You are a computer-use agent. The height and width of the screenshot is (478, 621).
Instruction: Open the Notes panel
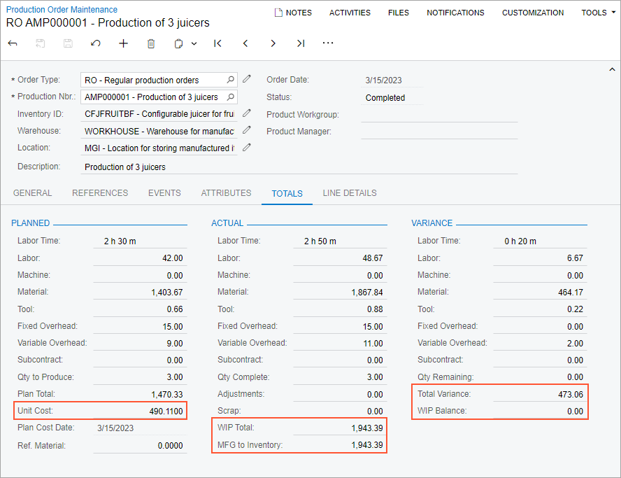click(x=293, y=13)
